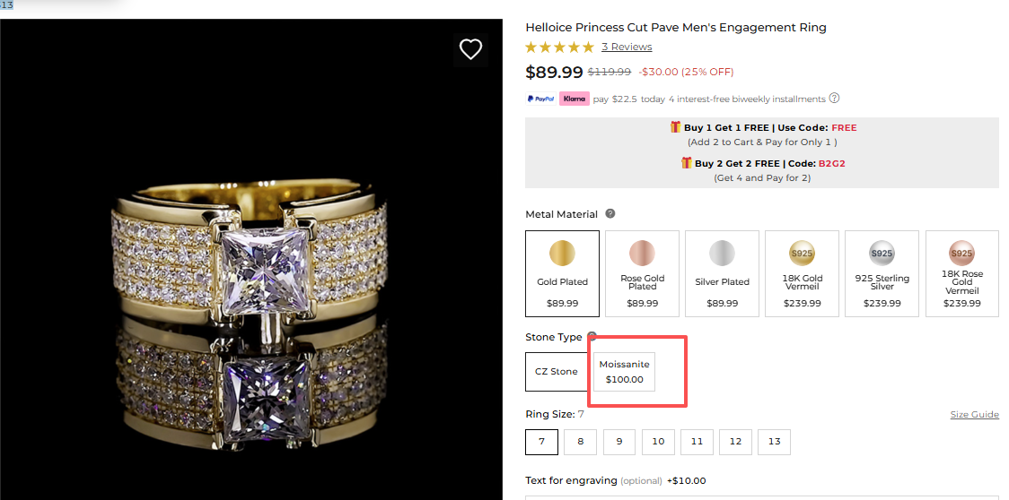Select ring size 13
This screenshot has width=1009, height=500.
[x=774, y=442]
